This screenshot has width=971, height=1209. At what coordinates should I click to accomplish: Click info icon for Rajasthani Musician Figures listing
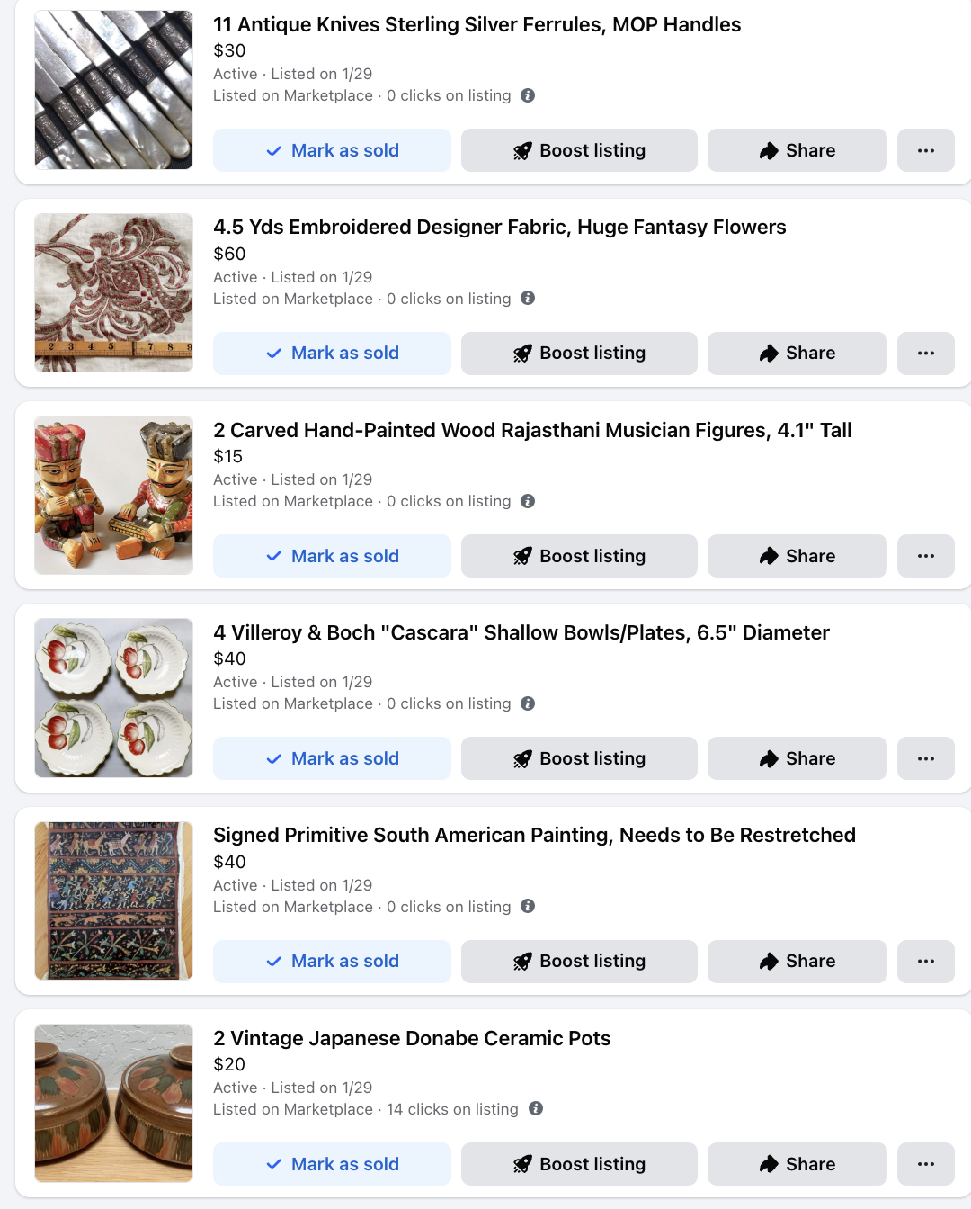[528, 501]
